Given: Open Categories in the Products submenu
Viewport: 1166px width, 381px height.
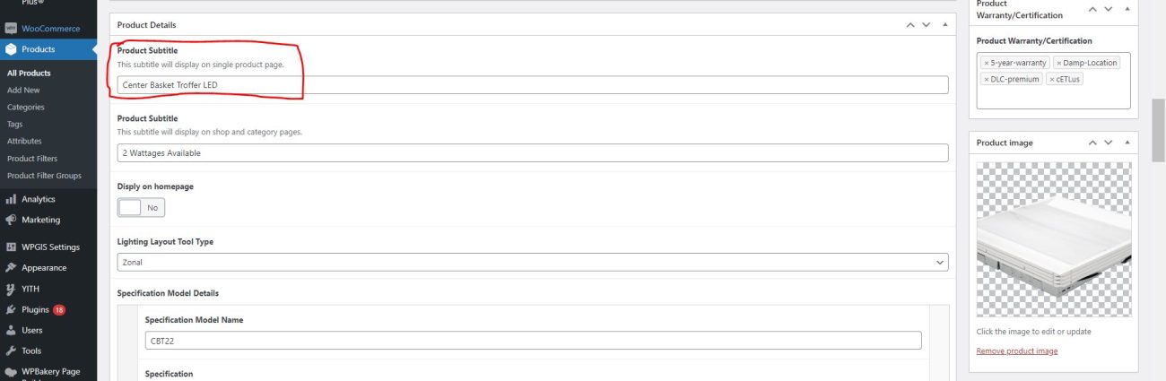Looking at the screenshot, I should [26, 107].
